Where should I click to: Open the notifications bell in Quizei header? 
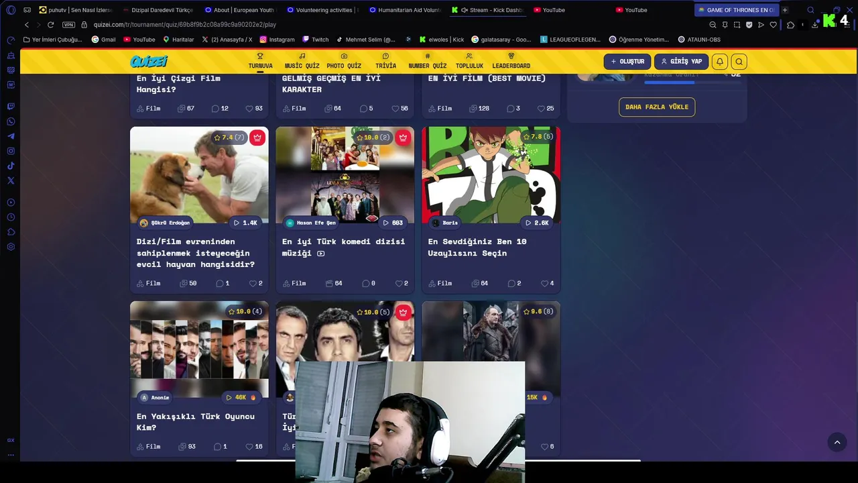click(719, 62)
